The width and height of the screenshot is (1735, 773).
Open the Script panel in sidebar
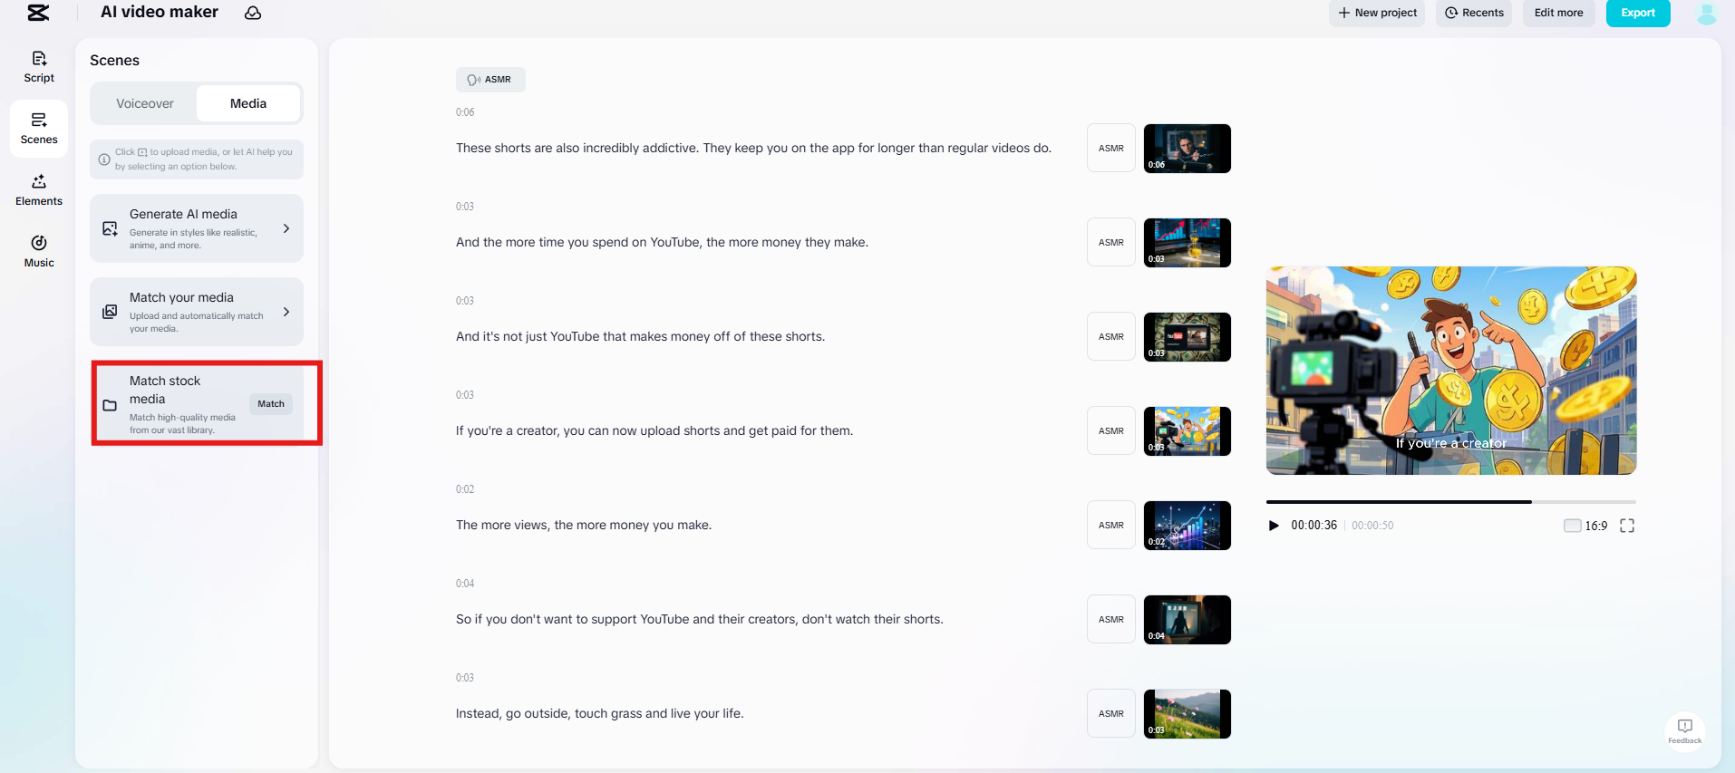click(x=39, y=67)
